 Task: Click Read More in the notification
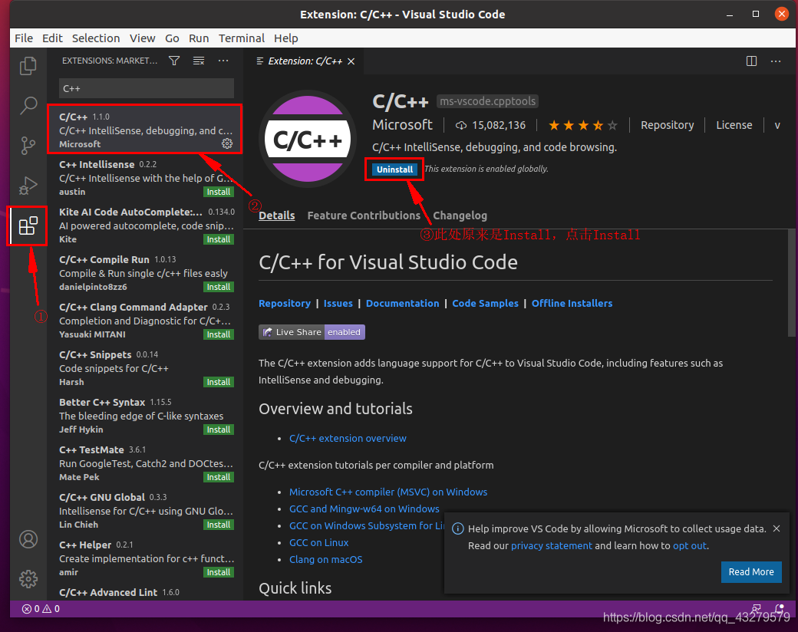coord(750,572)
